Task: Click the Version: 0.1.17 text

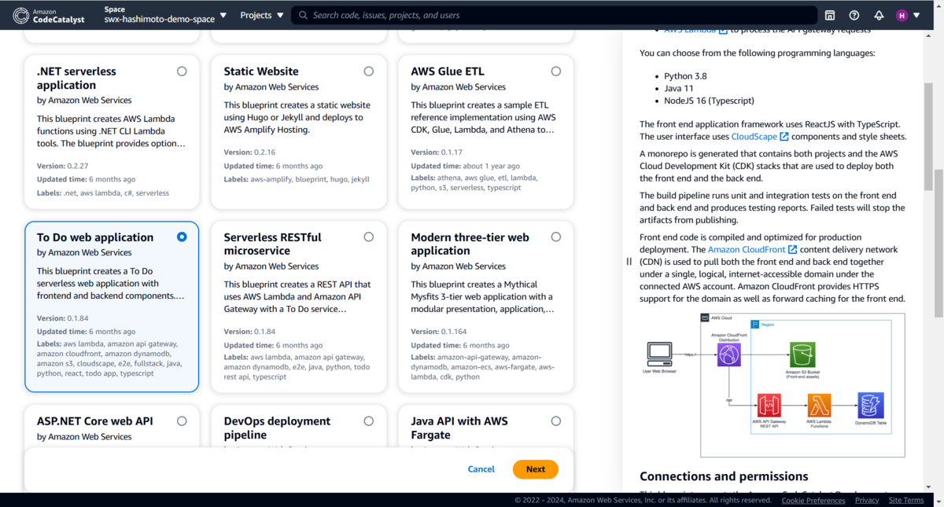Action: [x=437, y=152]
